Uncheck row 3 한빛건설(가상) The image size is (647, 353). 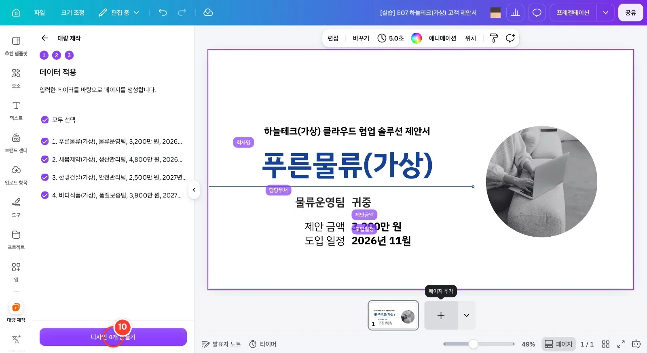click(x=45, y=177)
